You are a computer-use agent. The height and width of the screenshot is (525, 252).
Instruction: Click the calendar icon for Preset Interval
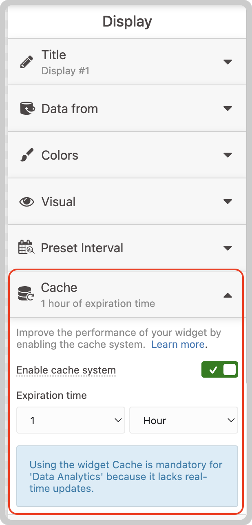click(x=27, y=248)
